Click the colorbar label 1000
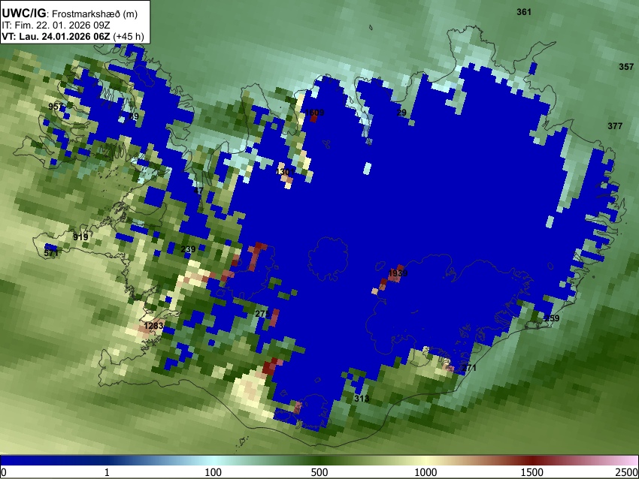The image size is (639, 479). point(425,472)
